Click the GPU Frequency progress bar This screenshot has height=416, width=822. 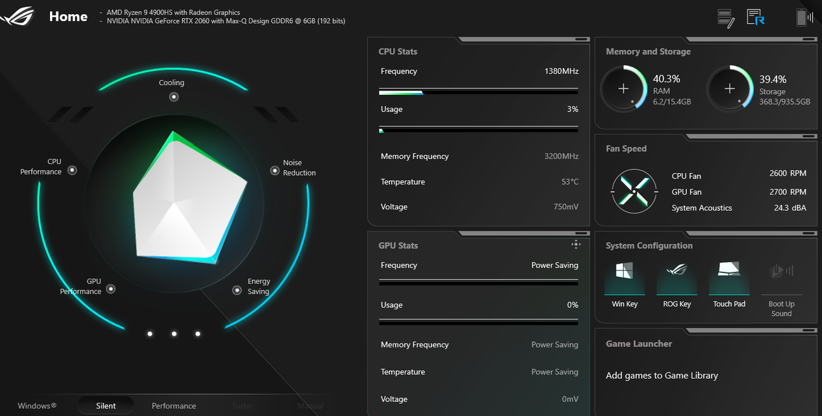[478, 282]
